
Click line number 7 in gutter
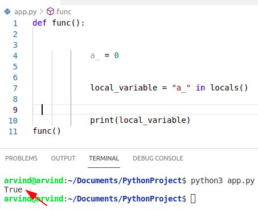tap(15, 88)
